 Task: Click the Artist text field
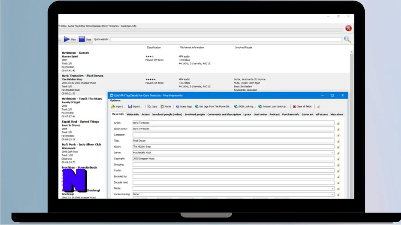[x=233, y=123]
